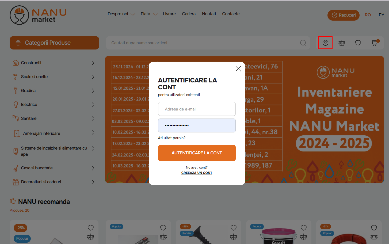Click the Scule si unelte category icon
The height and width of the screenshot is (244, 389).
click(16, 77)
